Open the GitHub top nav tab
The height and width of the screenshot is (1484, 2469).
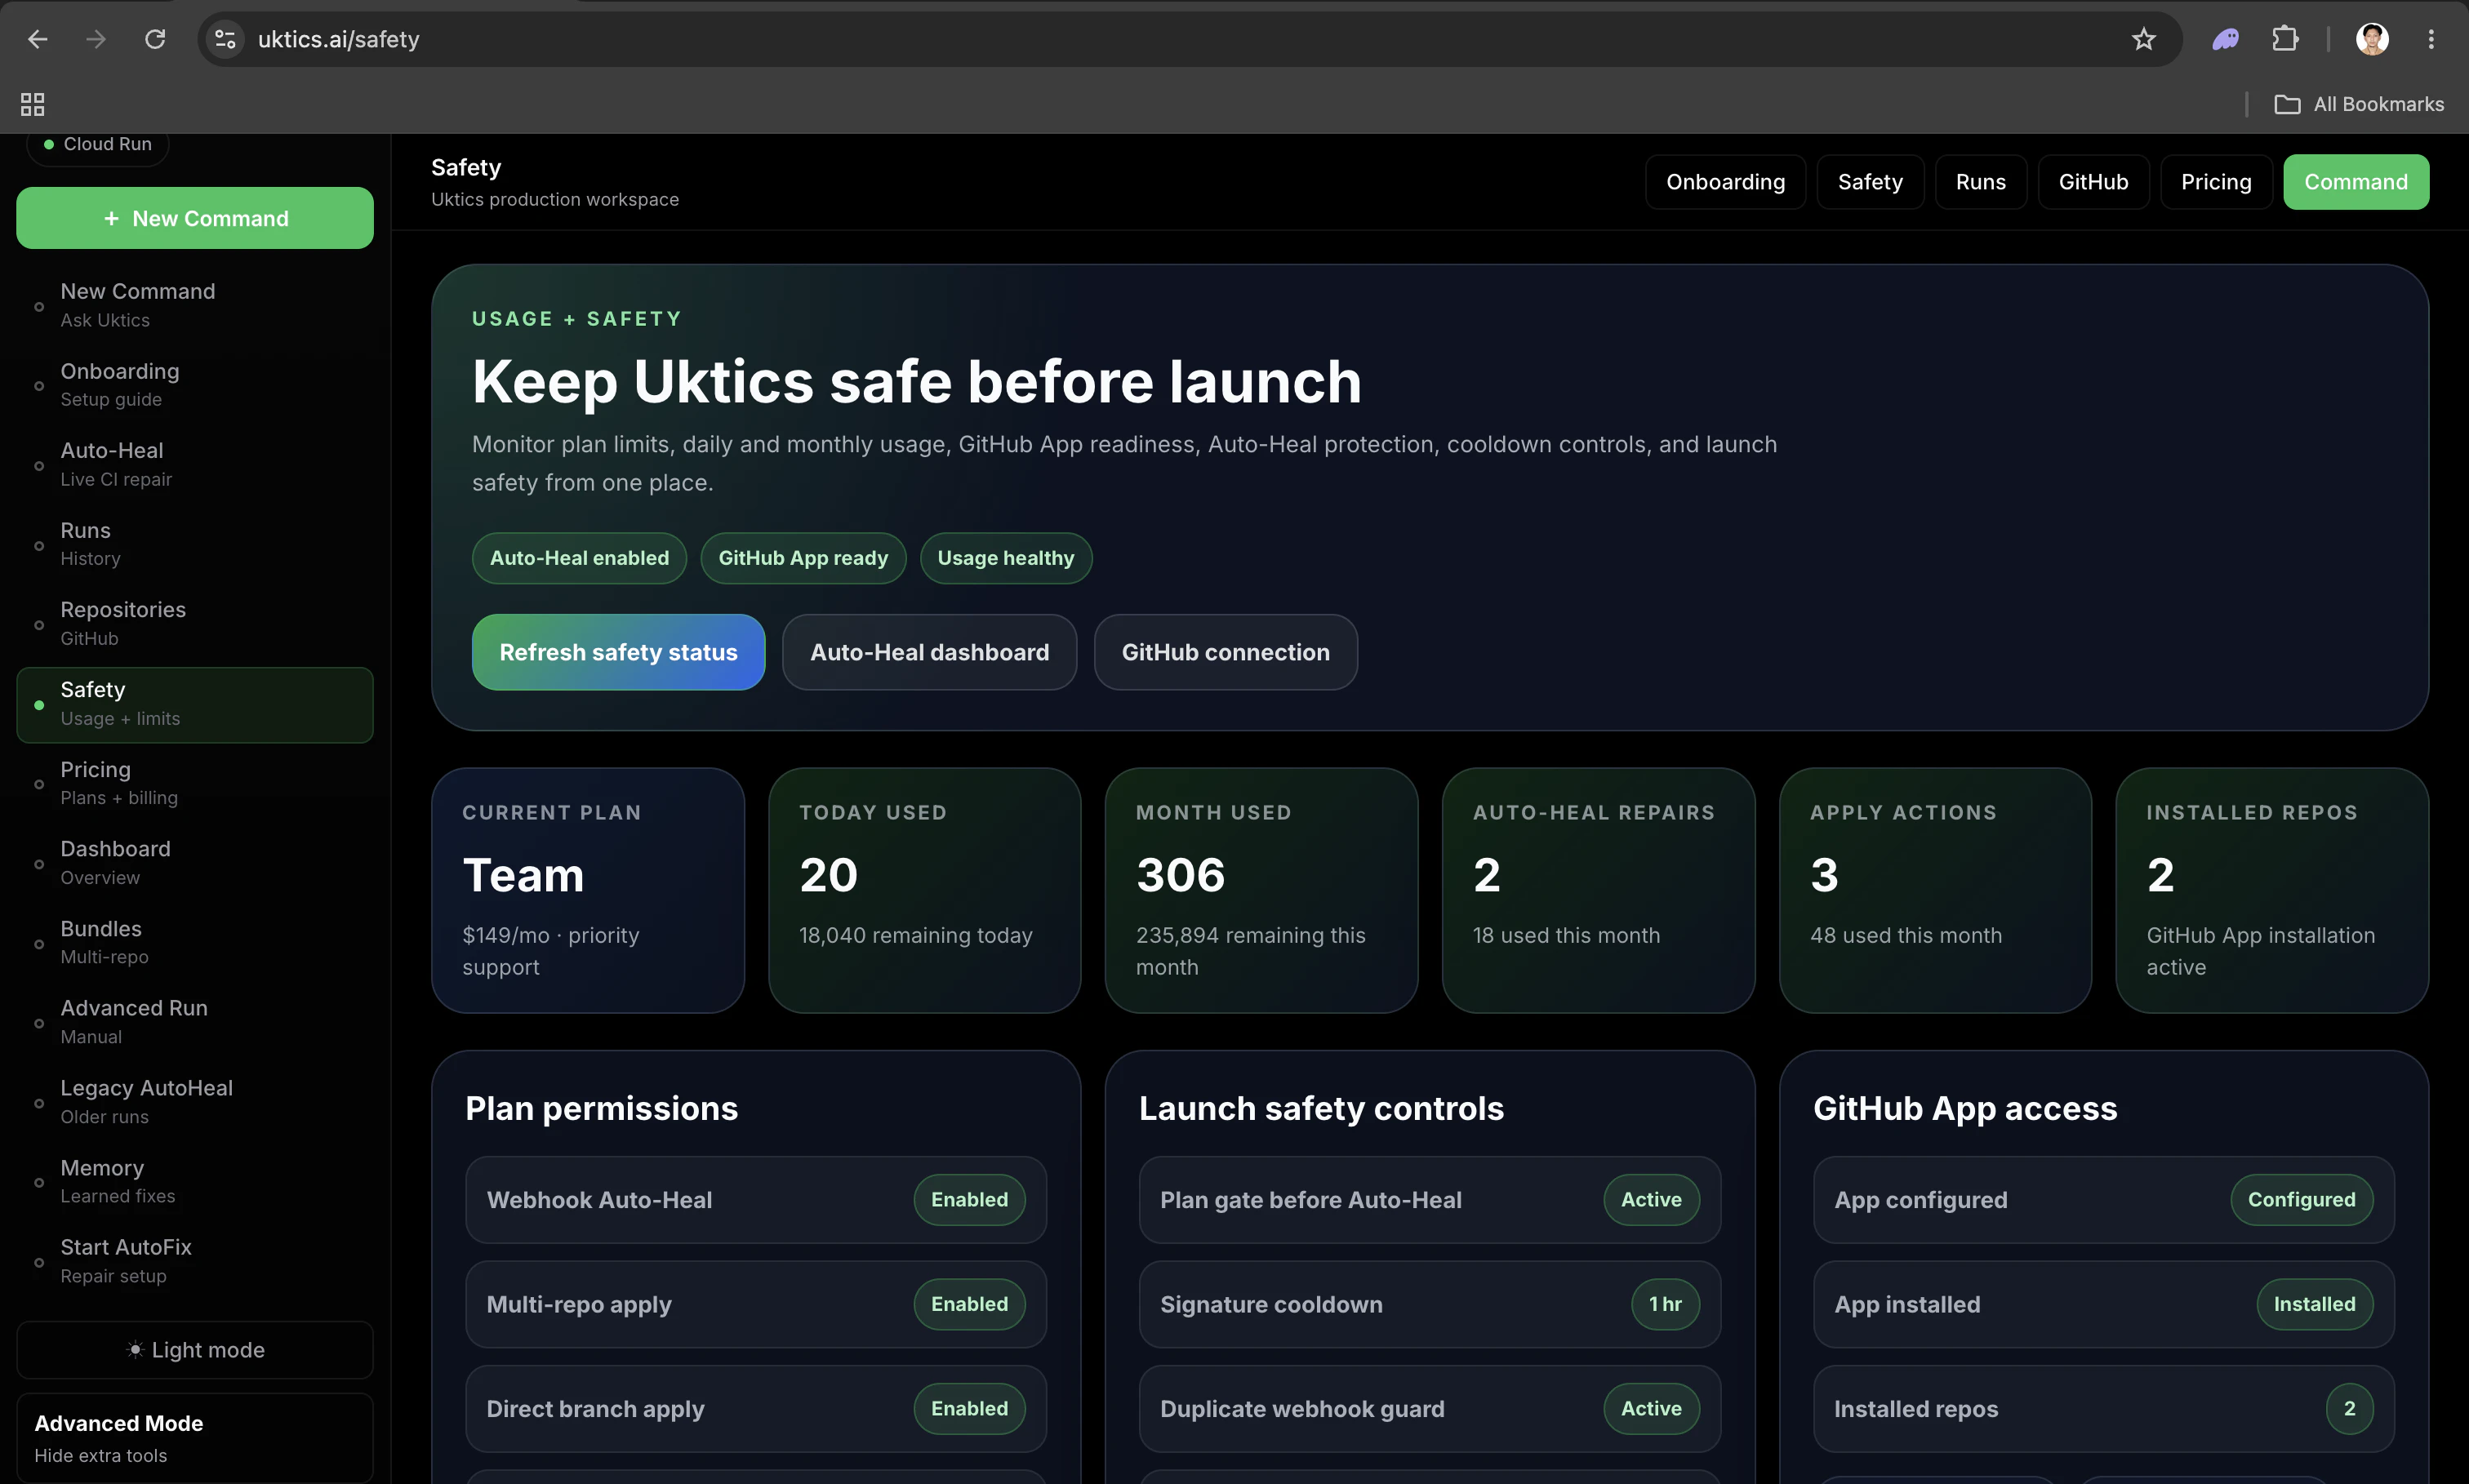(2093, 182)
